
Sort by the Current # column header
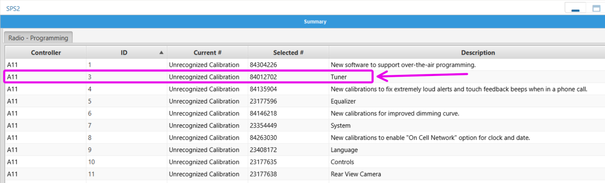(x=208, y=53)
